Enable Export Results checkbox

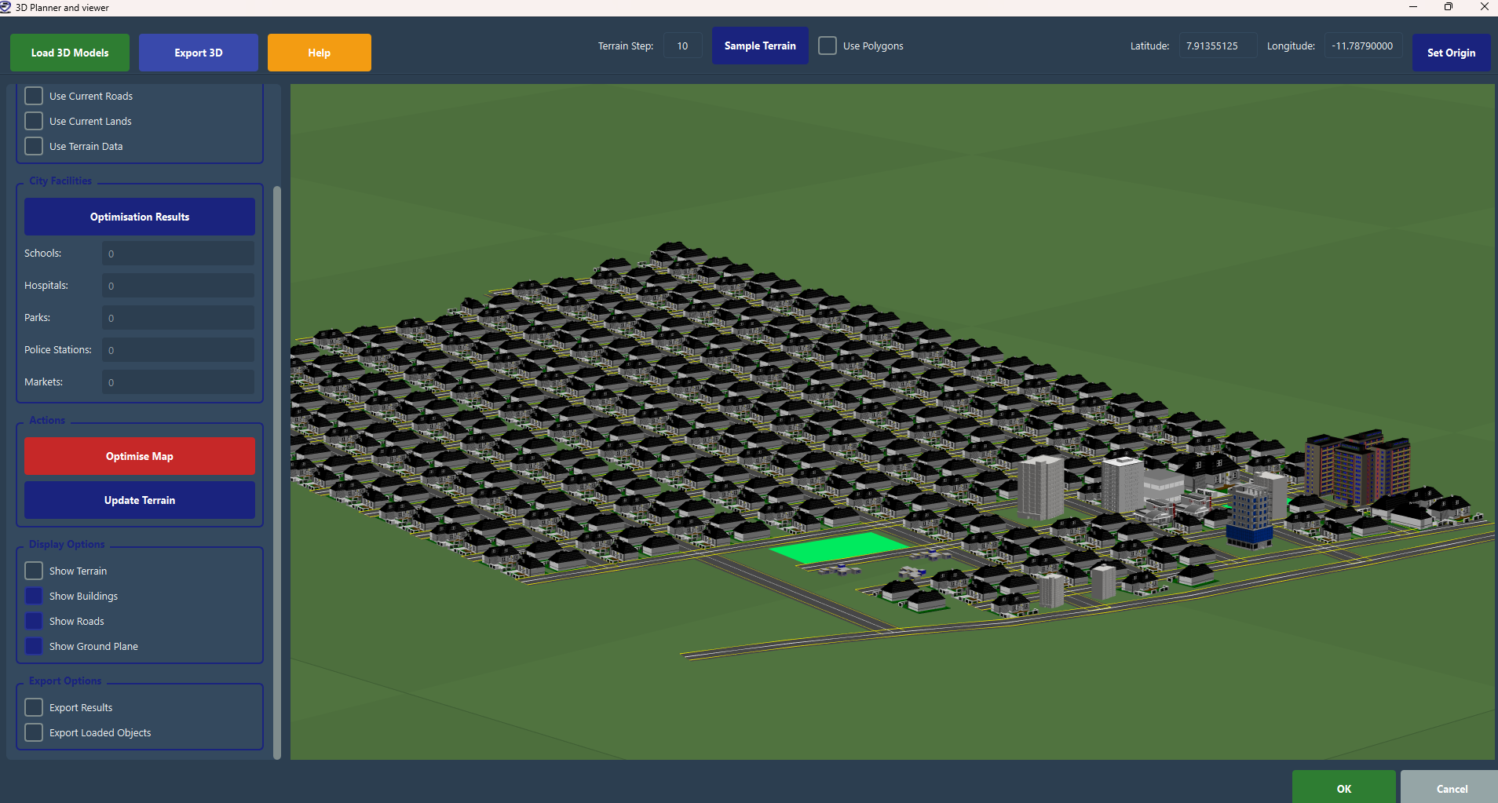[34, 707]
